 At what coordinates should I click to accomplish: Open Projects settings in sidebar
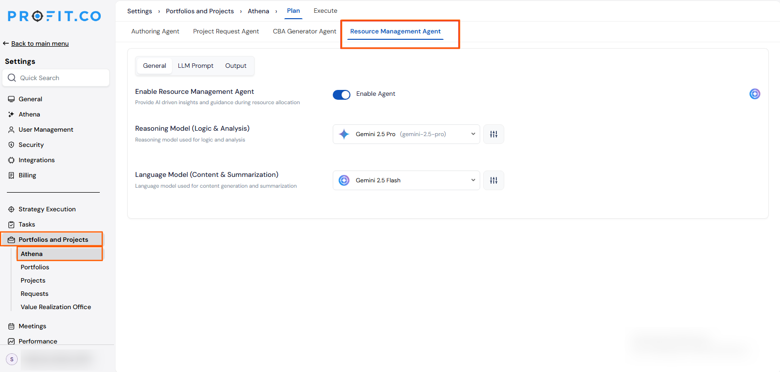[x=33, y=281]
